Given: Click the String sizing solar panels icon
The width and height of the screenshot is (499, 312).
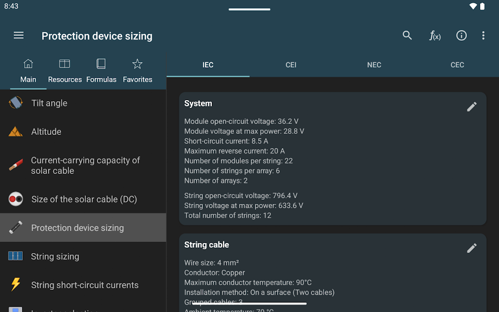Looking at the screenshot, I should pos(16,256).
